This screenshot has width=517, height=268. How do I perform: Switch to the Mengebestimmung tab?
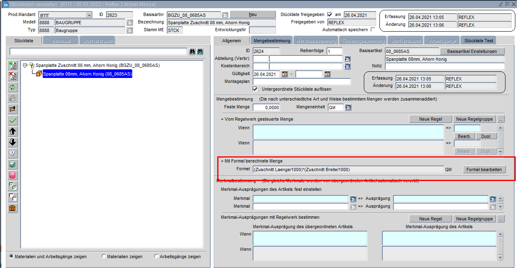click(272, 41)
